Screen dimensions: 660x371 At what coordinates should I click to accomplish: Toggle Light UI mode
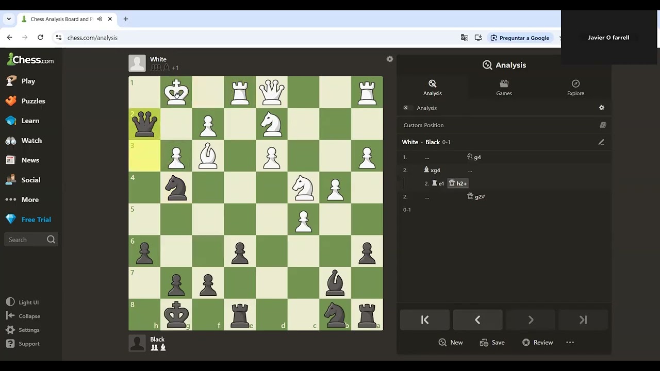[22, 302]
